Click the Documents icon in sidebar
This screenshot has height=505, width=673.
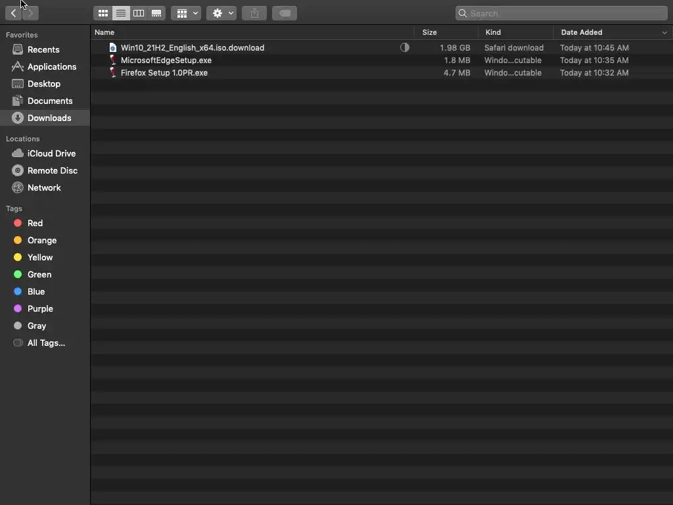coord(18,101)
